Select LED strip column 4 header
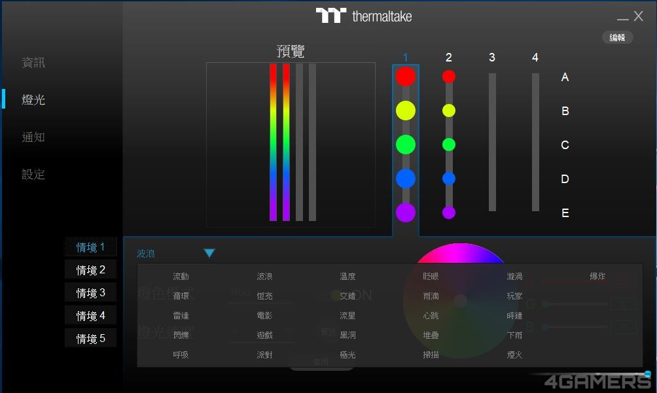Image resolution: width=657 pixels, height=393 pixels. [x=535, y=58]
